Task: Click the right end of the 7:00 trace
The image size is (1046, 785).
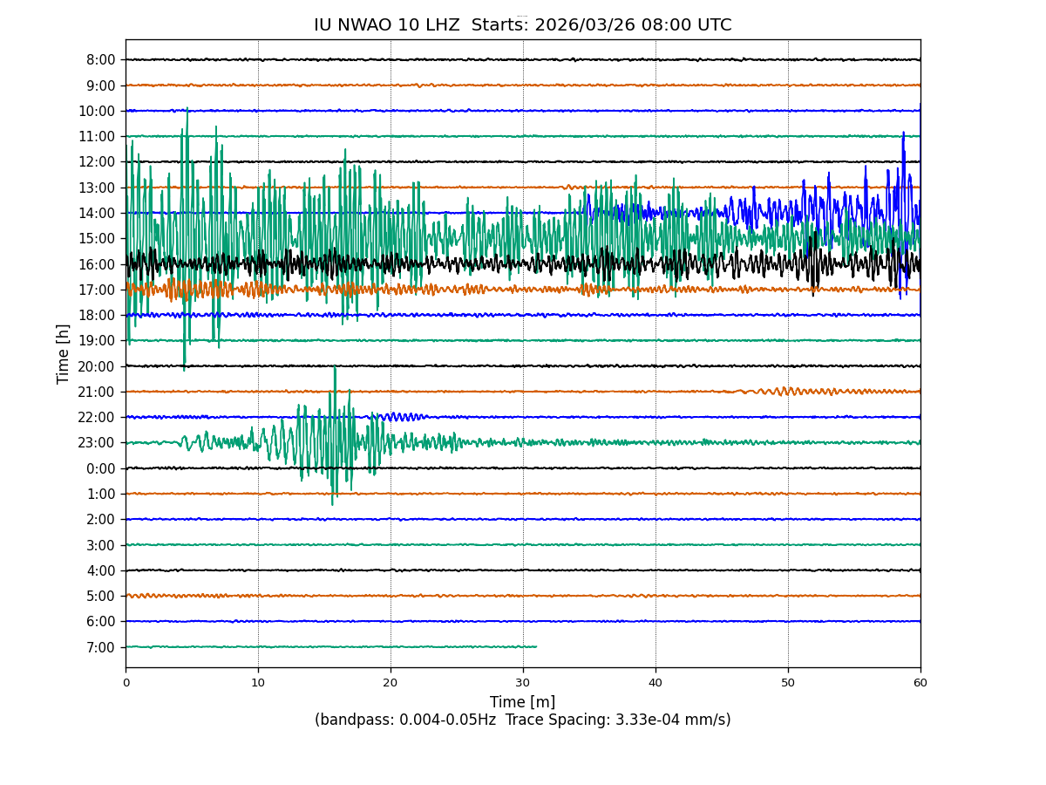Action: point(535,646)
